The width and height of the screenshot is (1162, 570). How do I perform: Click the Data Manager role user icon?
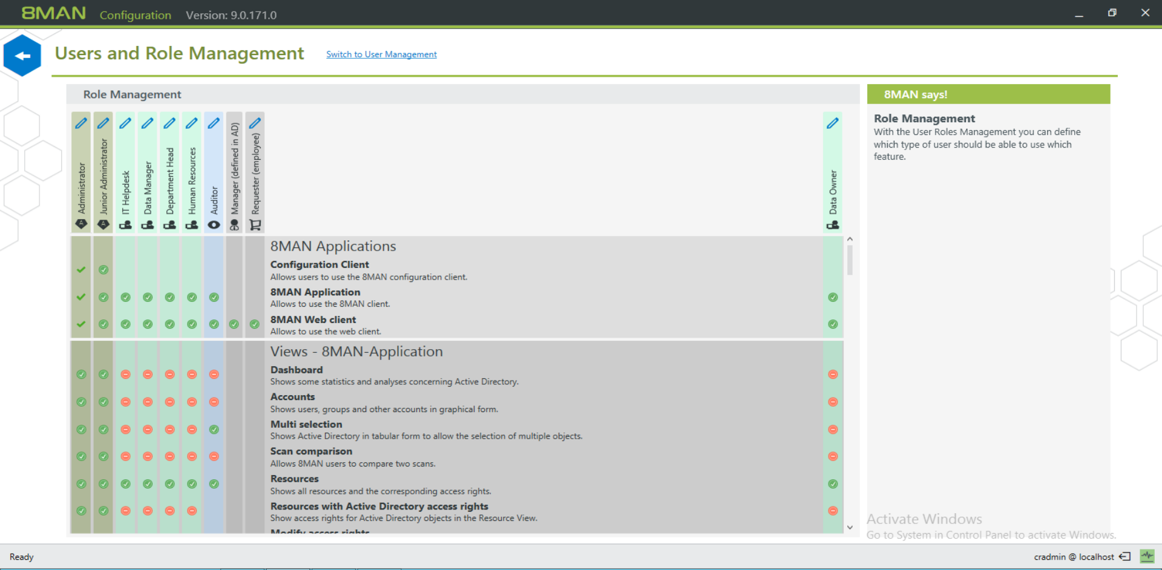pyautogui.click(x=148, y=224)
